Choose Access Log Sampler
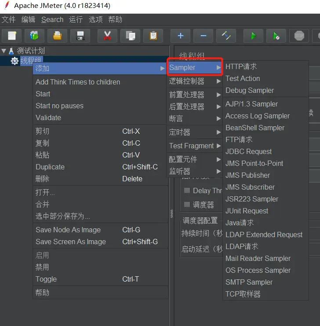Screen dimensions: 320x326 [x=265, y=116]
